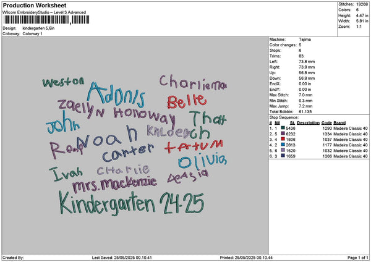Image resolution: width=371 pixels, height=262 pixels.
Task: Pick the red 1606 thread swatch
Action: pos(283,139)
